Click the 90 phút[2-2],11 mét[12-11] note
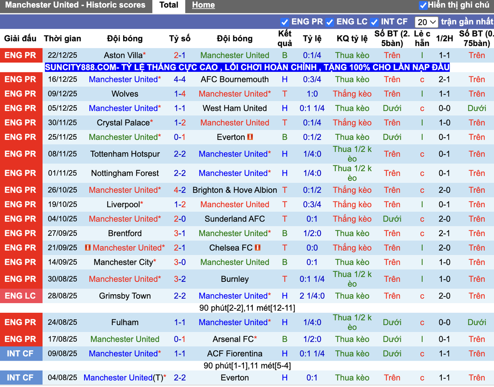The width and height of the screenshot is (494, 387). point(247,308)
